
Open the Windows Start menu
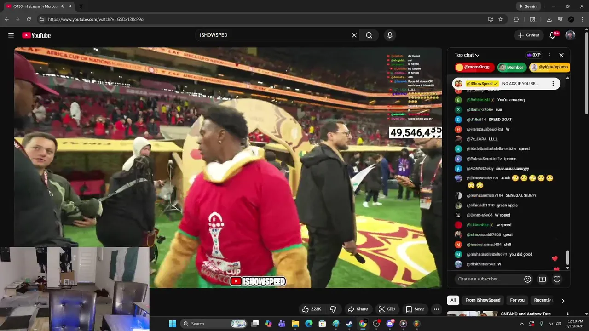(x=173, y=324)
